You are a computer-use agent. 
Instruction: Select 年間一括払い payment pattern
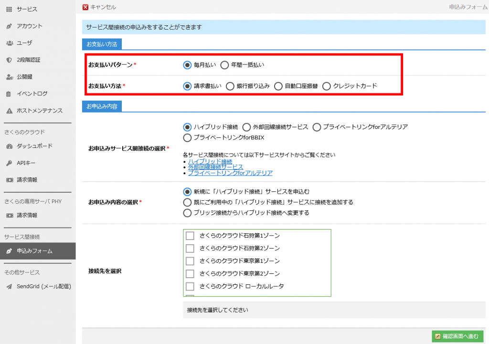(224, 65)
